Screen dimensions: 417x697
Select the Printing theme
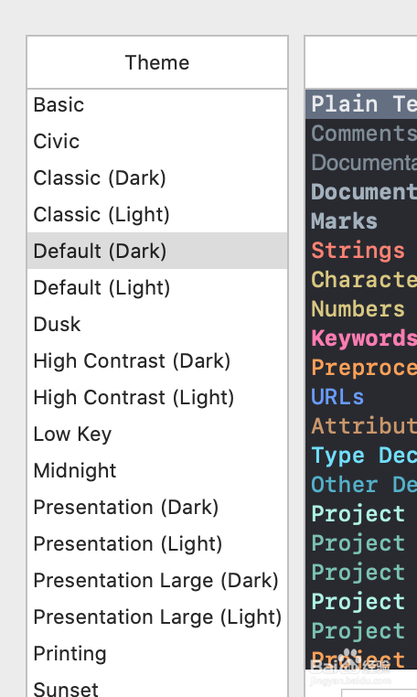pos(157,653)
